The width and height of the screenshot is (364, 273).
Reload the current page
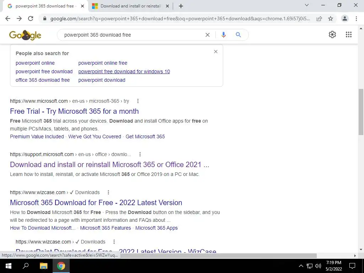31,18
